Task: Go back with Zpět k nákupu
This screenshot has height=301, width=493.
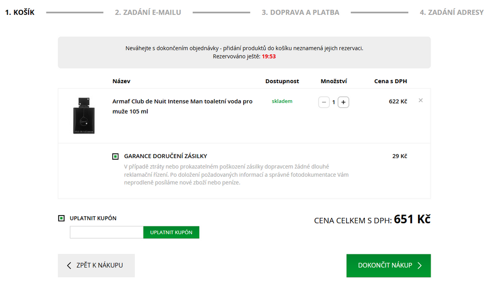Action: (96, 265)
